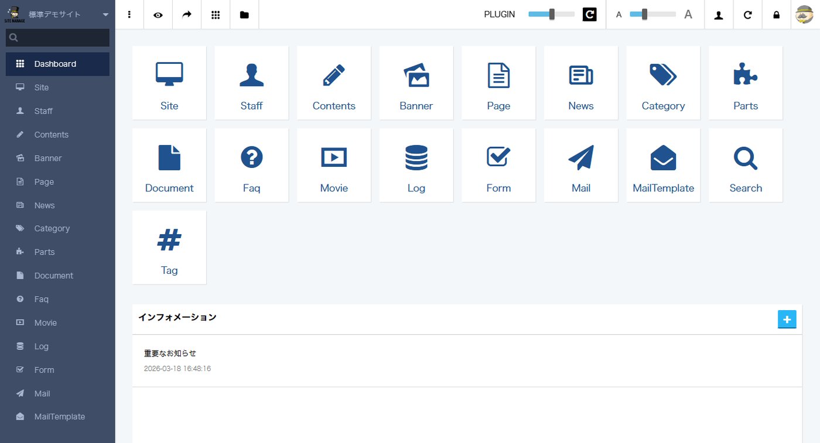Screen dimensions: 820x443
Task: Click the timestamp 2026-03-18 16:48:16
Action: 177,369
